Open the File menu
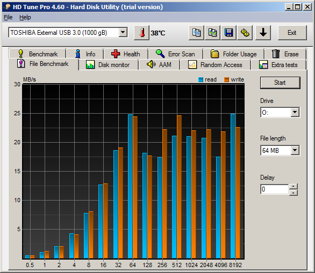315x273 pixels. pos(8,18)
